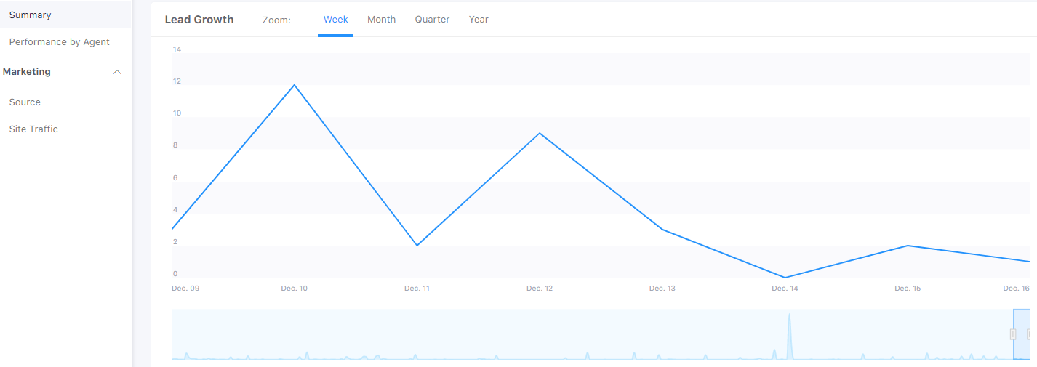Open Performance by Agent report
The width and height of the screenshot is (1037, 367).
tap(59, 42)
